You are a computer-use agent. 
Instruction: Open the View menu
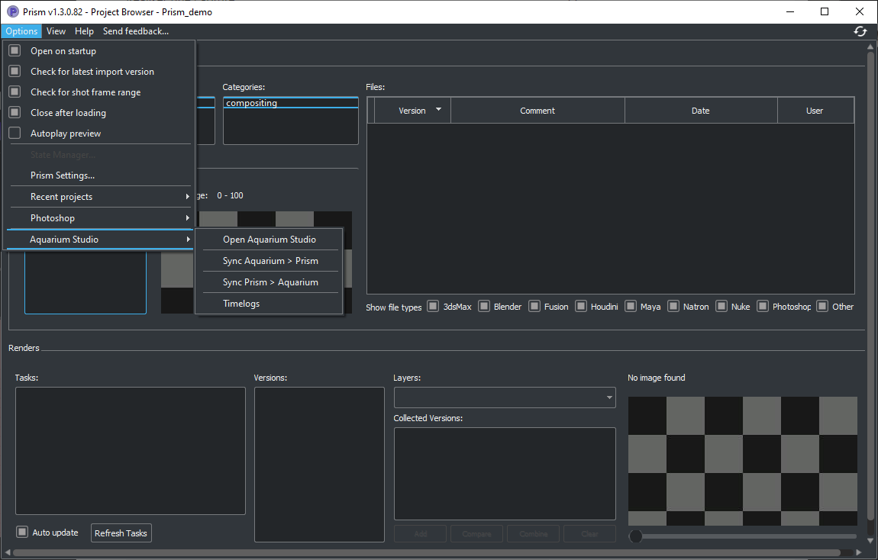click(x=55, y=31)
